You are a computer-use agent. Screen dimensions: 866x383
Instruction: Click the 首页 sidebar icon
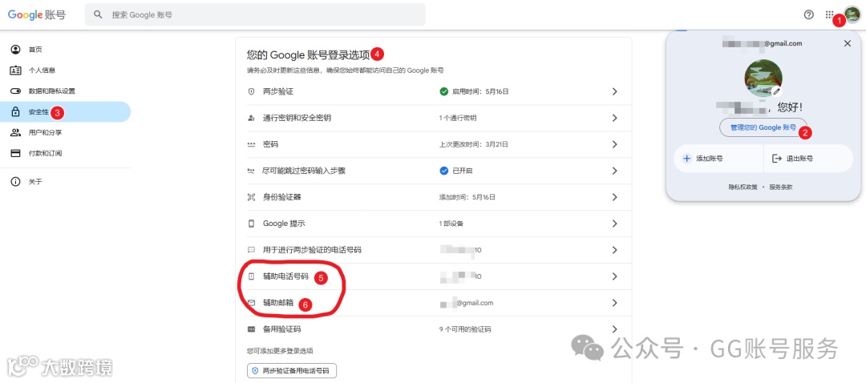15,50
